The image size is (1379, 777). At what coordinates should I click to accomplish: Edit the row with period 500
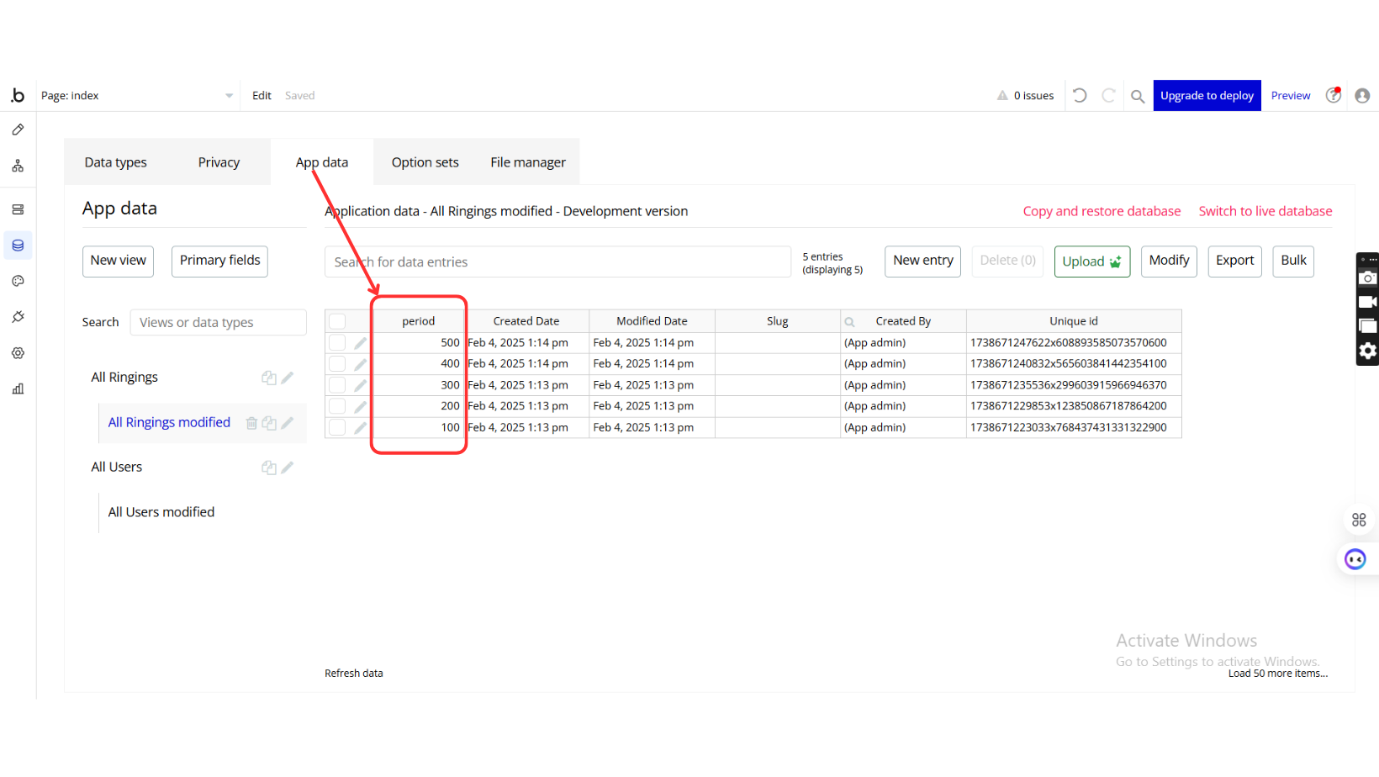pos(360,343)
